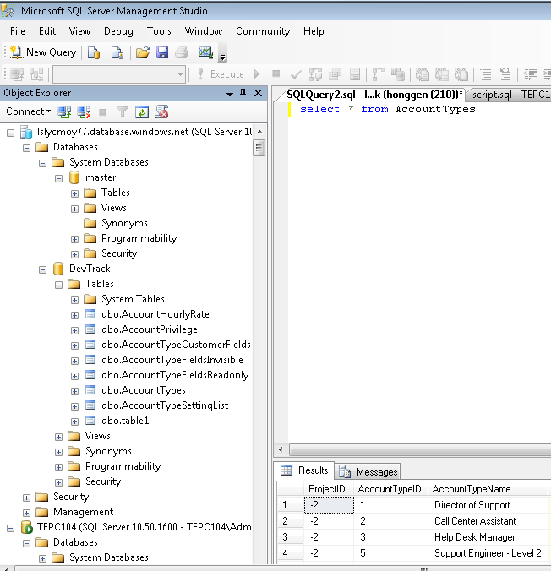This screenshot has width=551, height=571.
Task: Click the Save floppy disk icon
Action: coord(162,53)
